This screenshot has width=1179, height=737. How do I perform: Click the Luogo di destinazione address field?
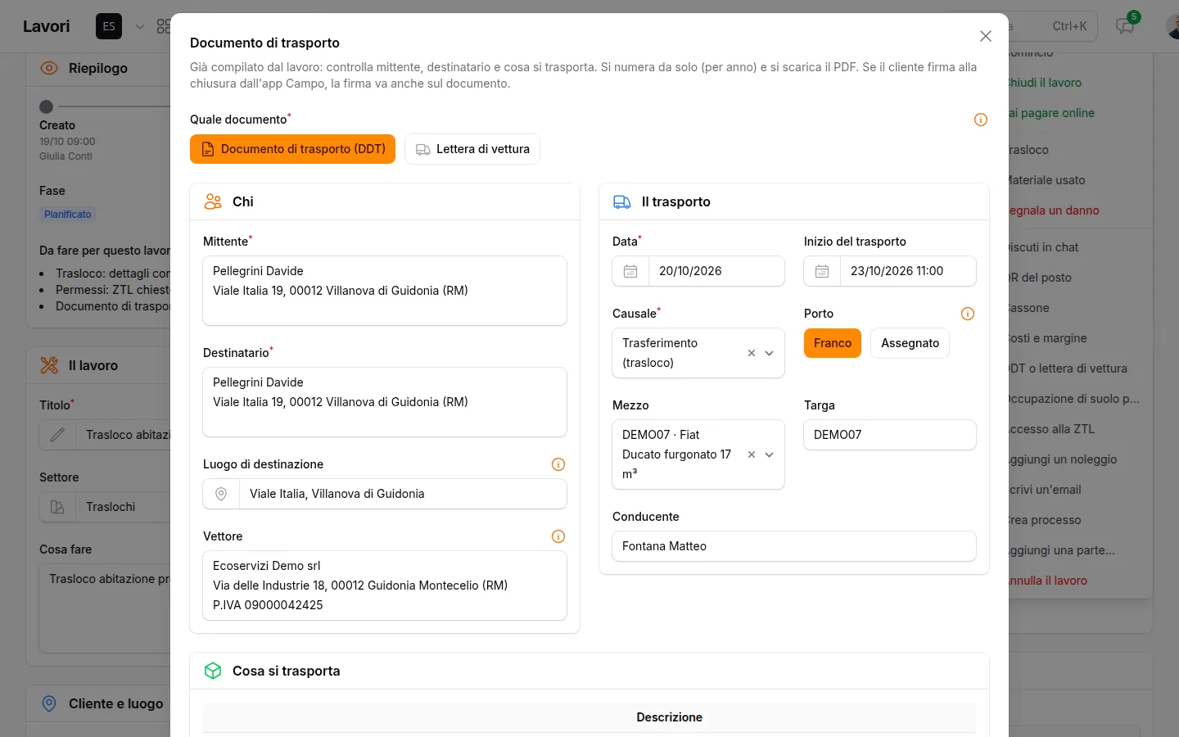(403, 494)
